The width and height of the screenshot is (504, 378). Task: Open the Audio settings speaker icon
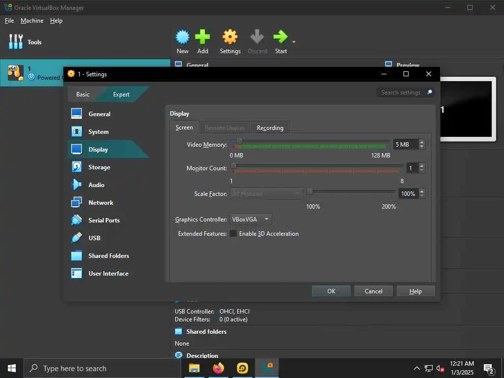(76, 185)
